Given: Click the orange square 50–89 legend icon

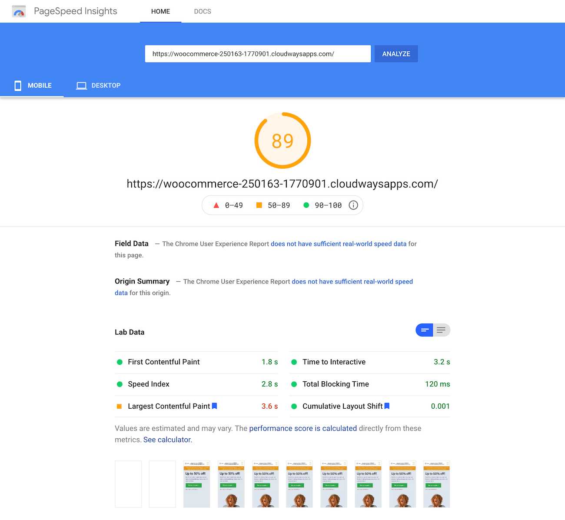Looking at the screenshot, I should coord(259,205).
